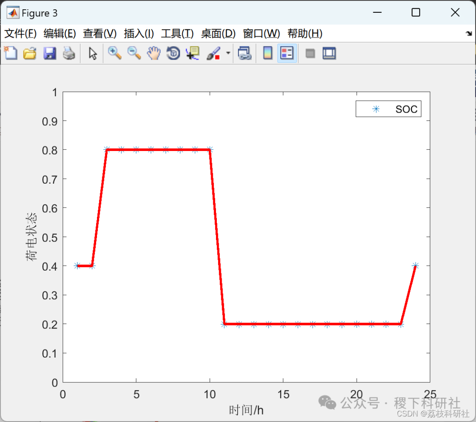Click the first data marker at time 1
Viewport: 476px width, 422px height.
(x=78, y=266)
